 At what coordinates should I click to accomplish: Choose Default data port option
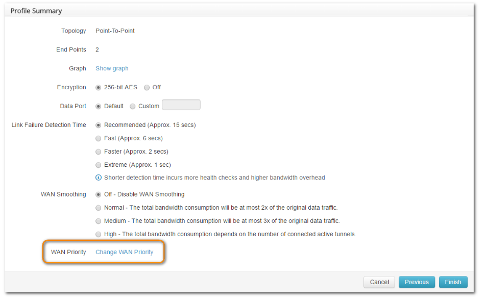(x=99, y=106)
